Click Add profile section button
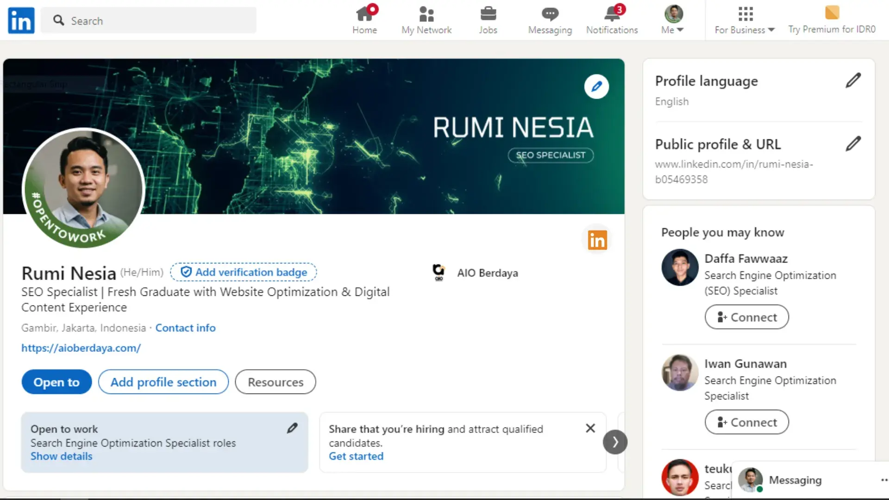Viewport: 889px width, 500px height. pyautogui.click(x=163, y=382)
